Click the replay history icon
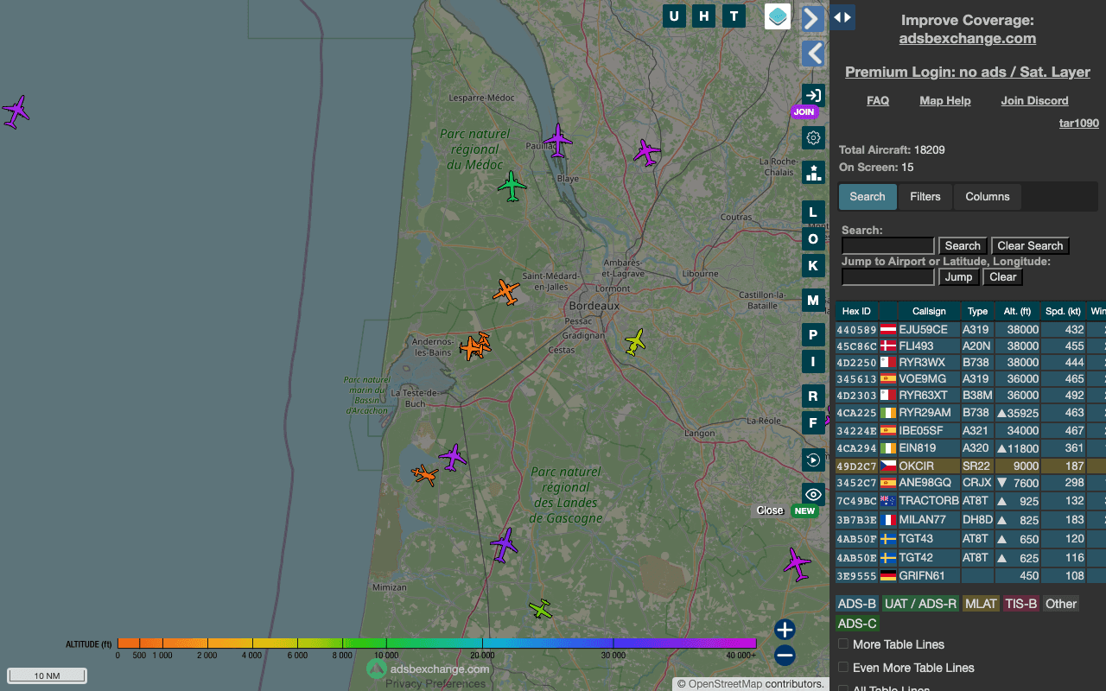Screen dimensions: 1106x691 tap(813, 460)
